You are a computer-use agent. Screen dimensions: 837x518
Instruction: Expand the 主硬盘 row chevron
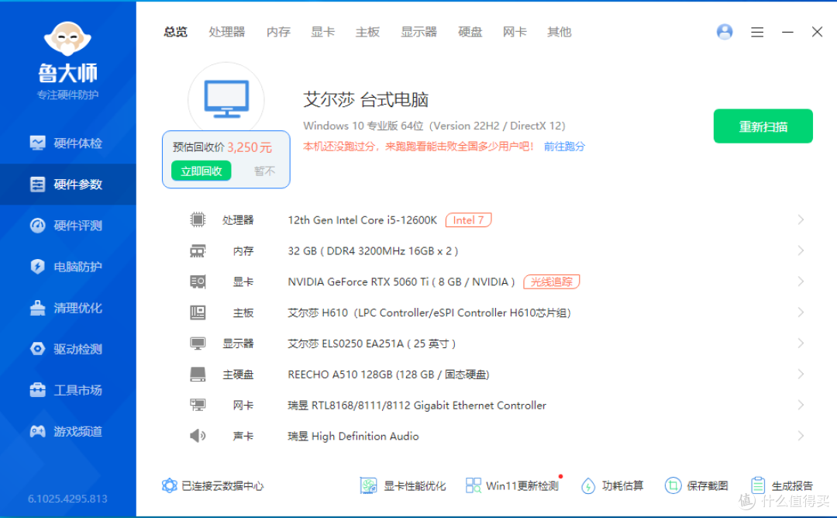[x=801, y=375]
